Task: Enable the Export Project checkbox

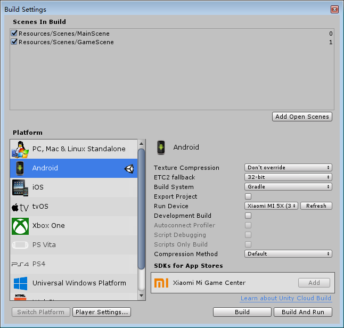Action: pos(248,196)
